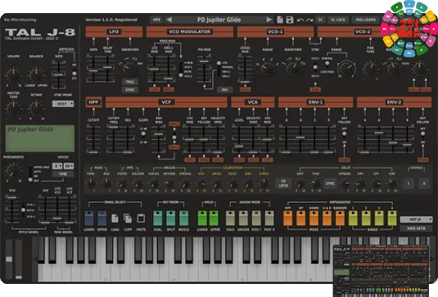Enable Whole key mode
The height and width of the screenshot is (297, 438).
coord(184,218)
